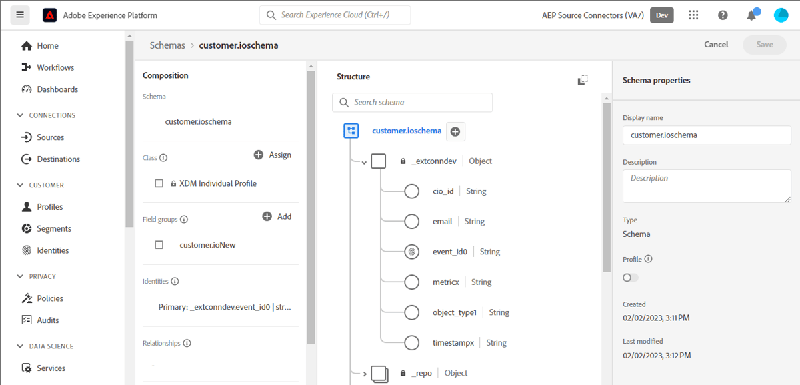The width and height of the screenshot is (800, 385).
Task: Navigate back via the Schemas breadcrumb
Action: click(x=167, y=45)
